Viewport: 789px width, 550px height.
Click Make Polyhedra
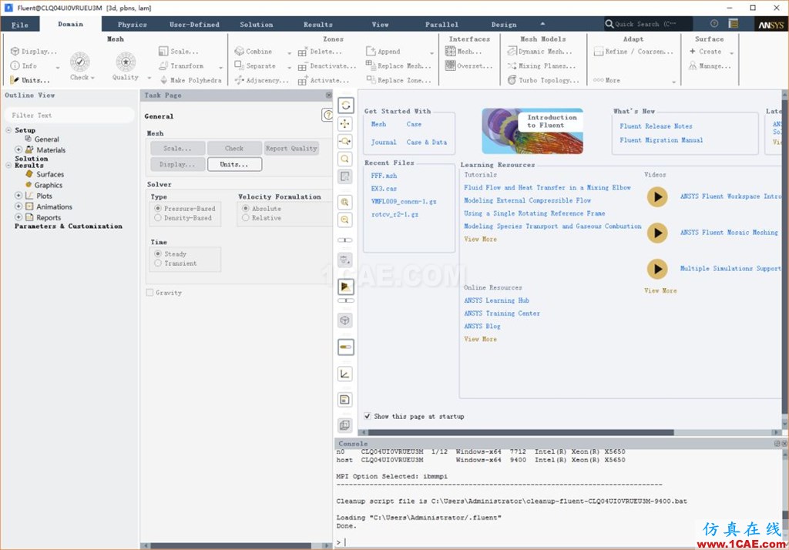190,80
